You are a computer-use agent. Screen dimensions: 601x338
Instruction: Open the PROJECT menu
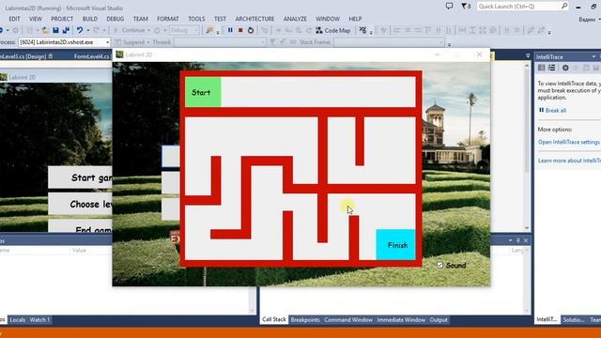pos(62,19)
